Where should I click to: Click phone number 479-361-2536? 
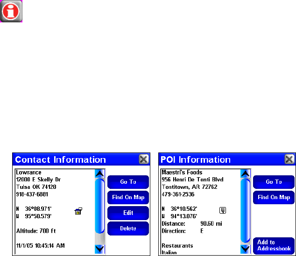pos(178,194)
